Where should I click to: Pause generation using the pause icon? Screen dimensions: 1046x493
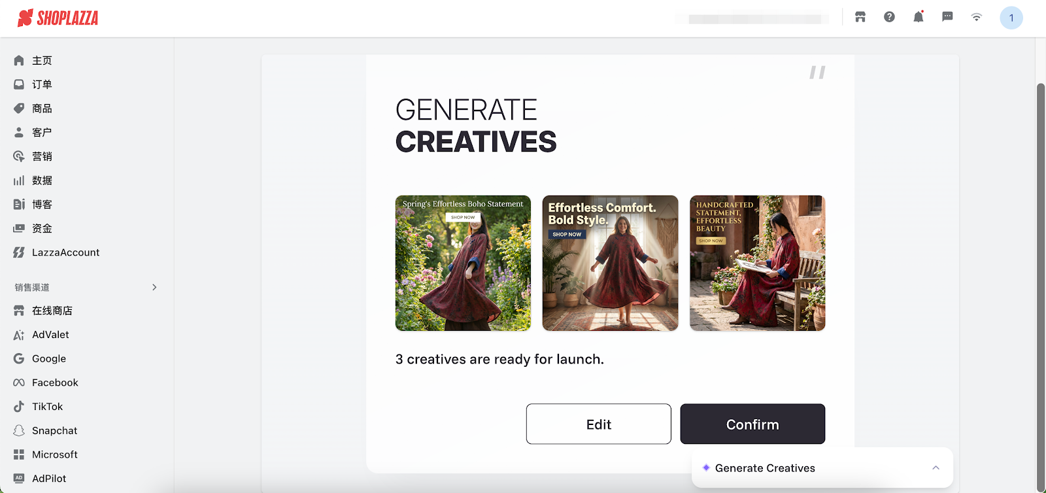pos(817,72)
